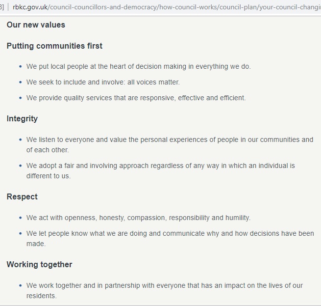This screenshot has height=306, width=321.
Task: Click the sentence about working in partnership
Action: [x=164, y=285]
